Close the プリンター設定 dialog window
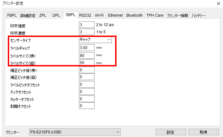The height and width of the screenshot is (137, 223). 218,4
